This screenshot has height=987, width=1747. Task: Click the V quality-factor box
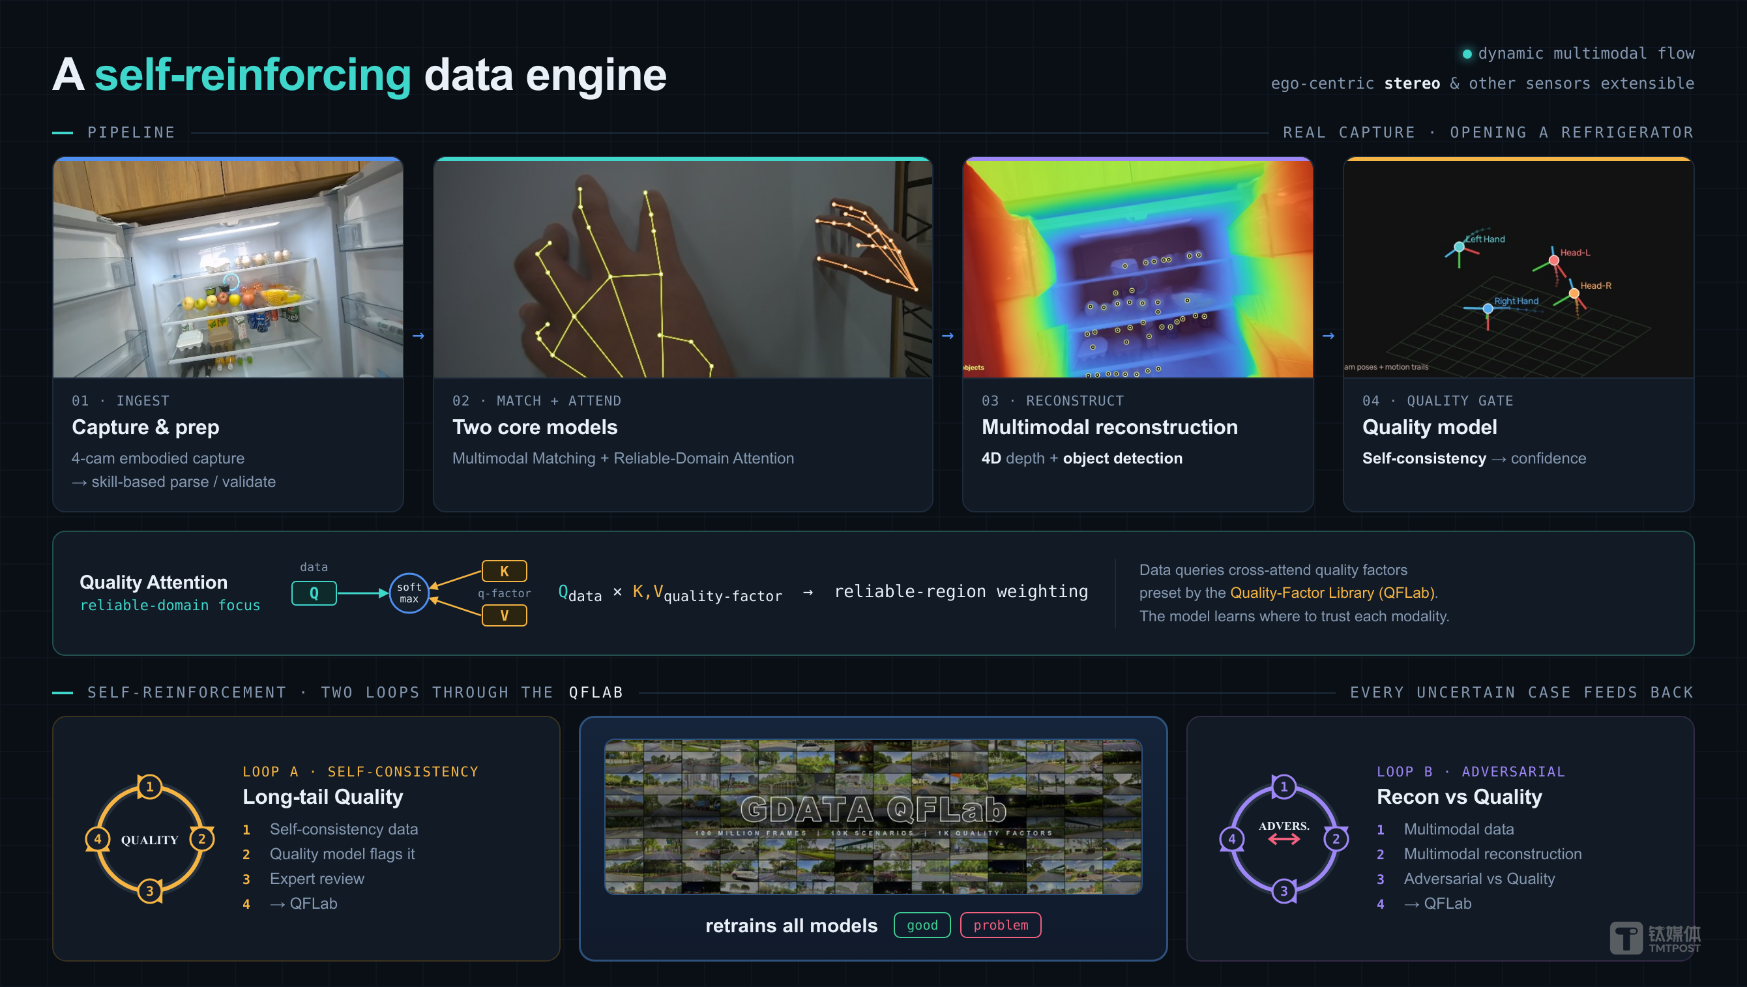tap(504, 615)
